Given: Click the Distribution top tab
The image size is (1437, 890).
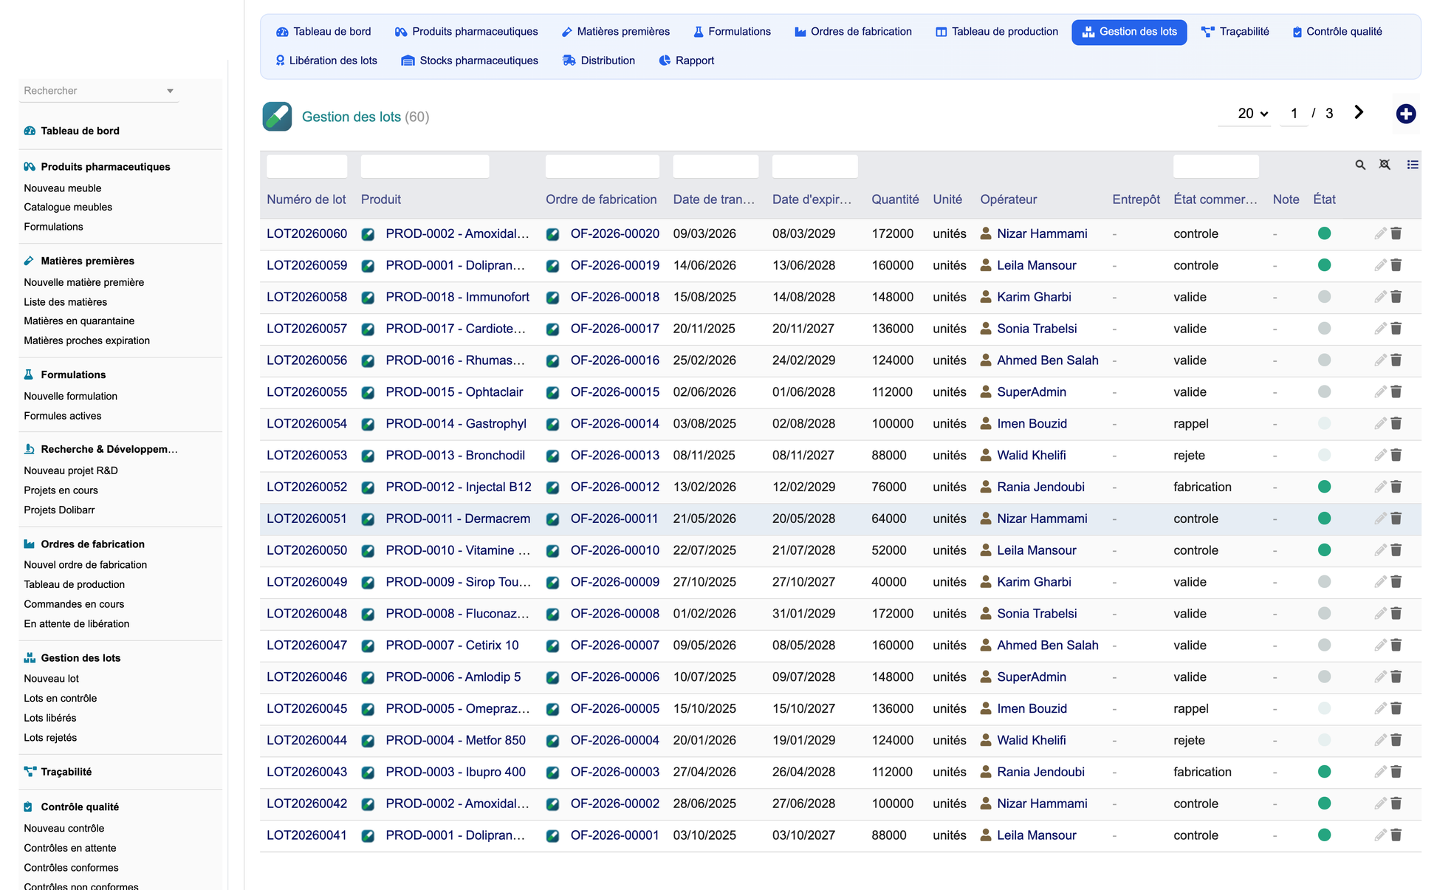Looking at the screenshot, I should coord(598,61).
